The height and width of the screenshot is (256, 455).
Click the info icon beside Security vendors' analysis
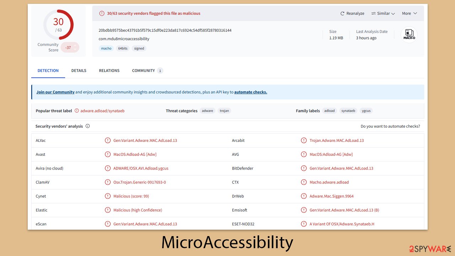(87, 126)
